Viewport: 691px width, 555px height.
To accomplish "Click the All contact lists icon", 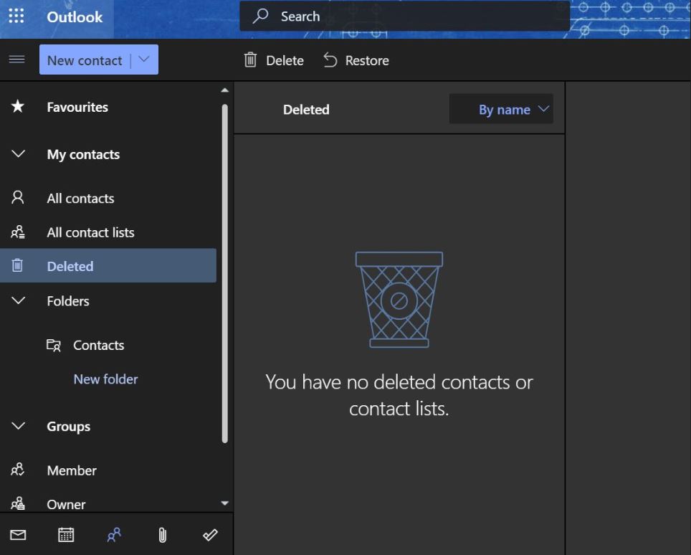I will coord(18,232).
